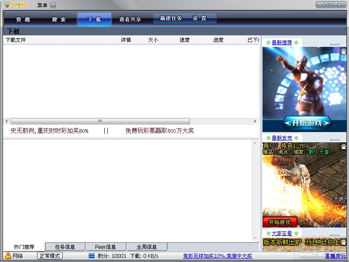Click the horizontal scrollbar right arrow

(x=255, y=121)
